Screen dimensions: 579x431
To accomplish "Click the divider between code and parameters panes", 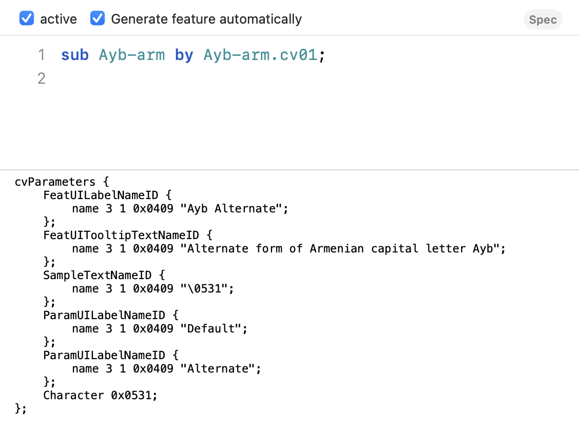I will coord(289,170).
